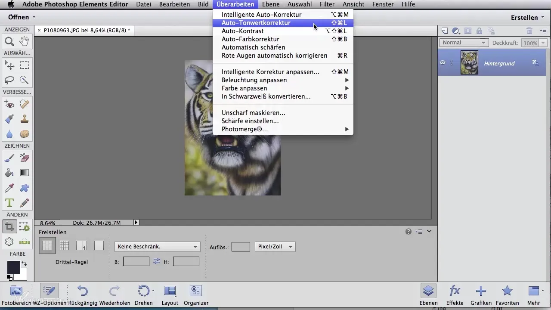This screenshot has height=310, width=551.
Task: Choose Auto-Farbkorrektur menu item
Action: 283,39
